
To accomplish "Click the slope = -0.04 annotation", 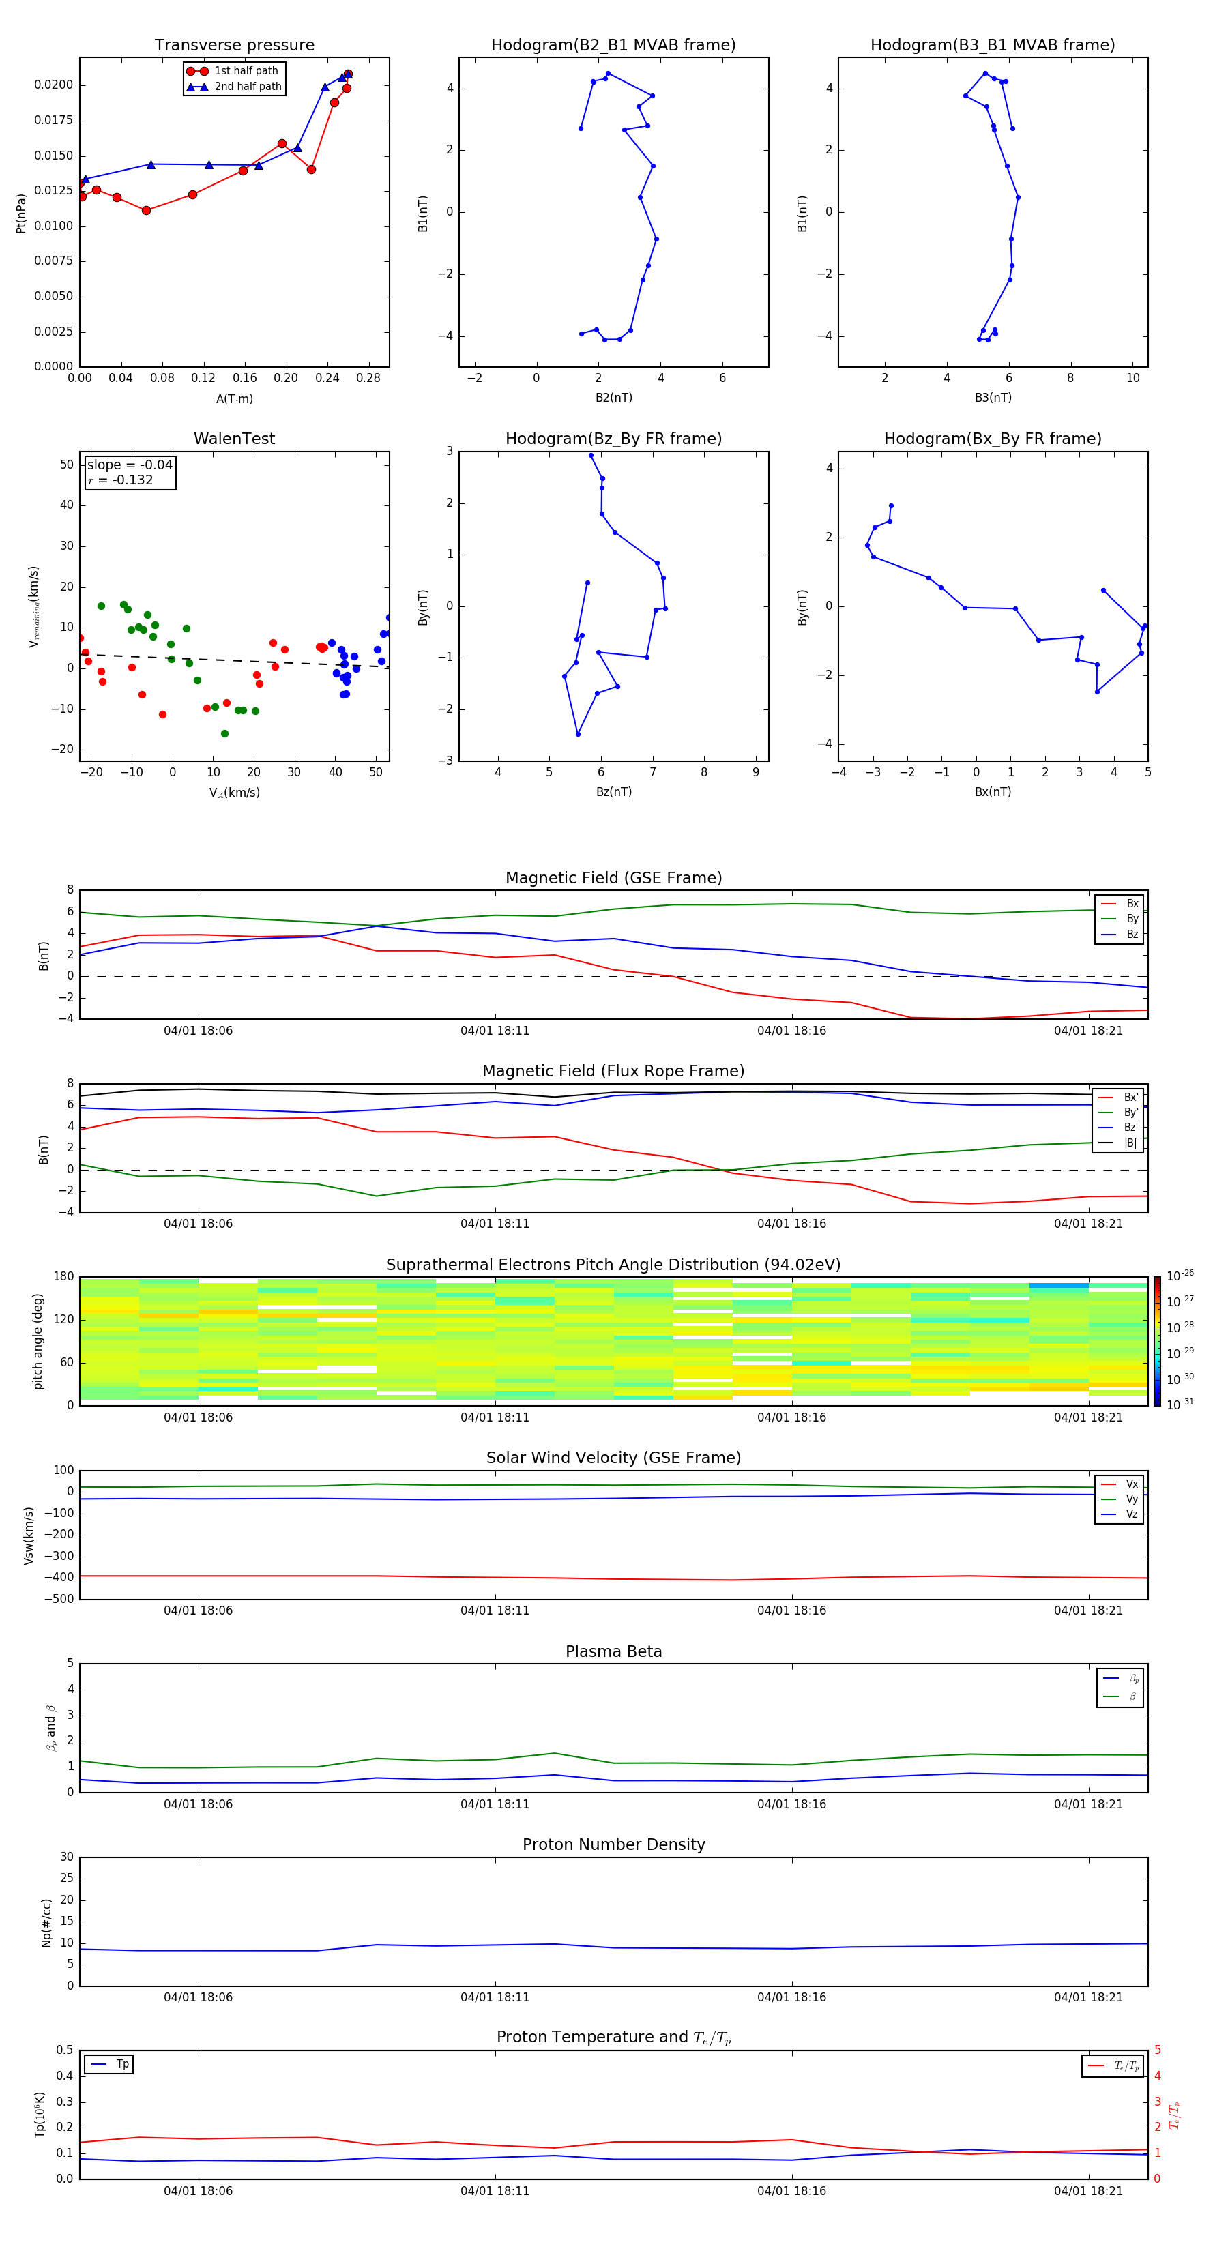I will [x=130, y=465].
